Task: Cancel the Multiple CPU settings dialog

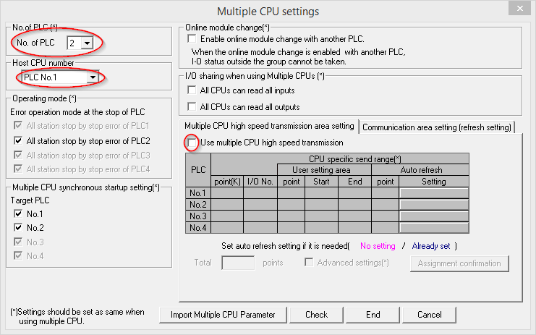Action: click(430, 315)
